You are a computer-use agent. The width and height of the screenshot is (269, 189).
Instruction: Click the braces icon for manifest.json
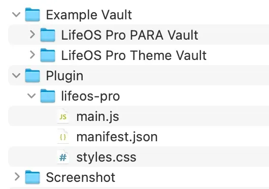(x=63, y=136)
